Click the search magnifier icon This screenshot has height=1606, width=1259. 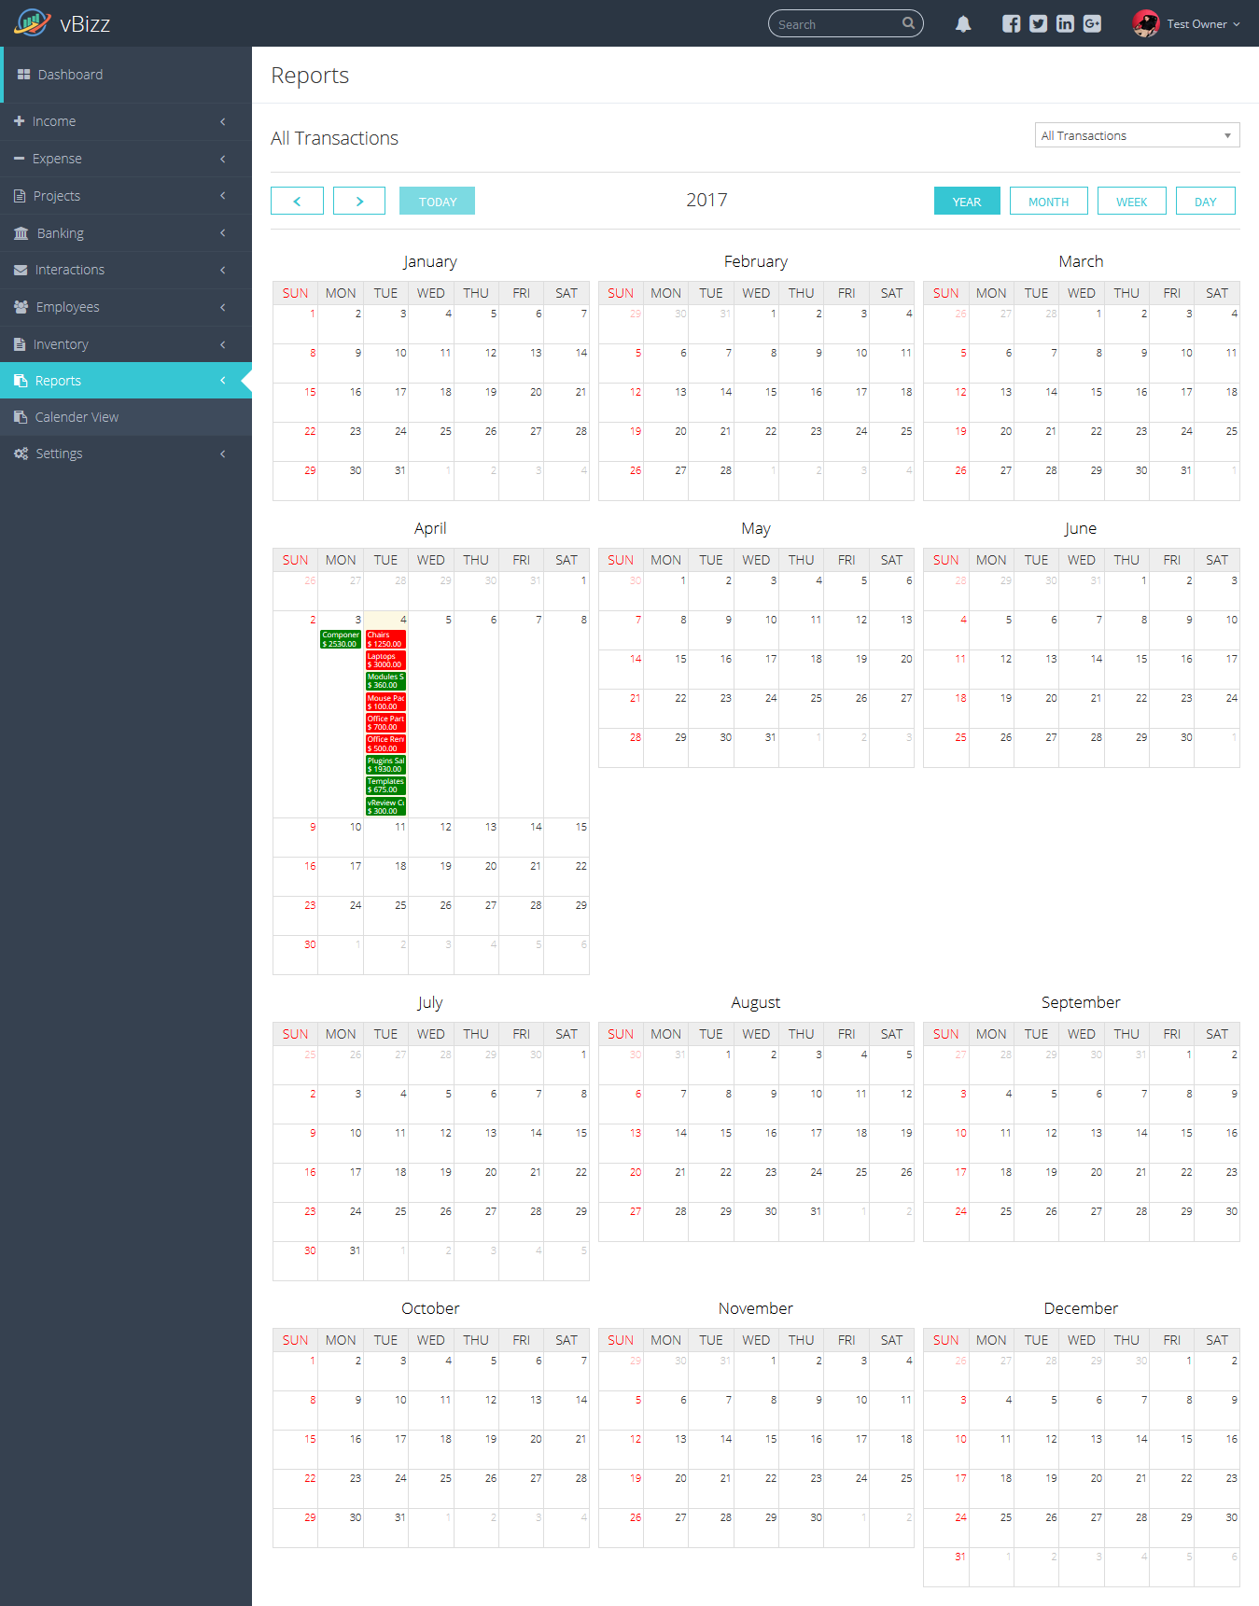tap(908, 23)
